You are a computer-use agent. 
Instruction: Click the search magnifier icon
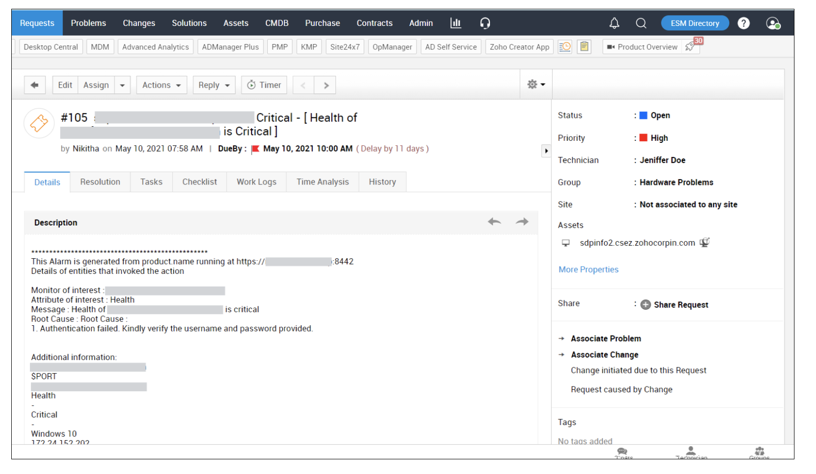(x=641, y=23)
